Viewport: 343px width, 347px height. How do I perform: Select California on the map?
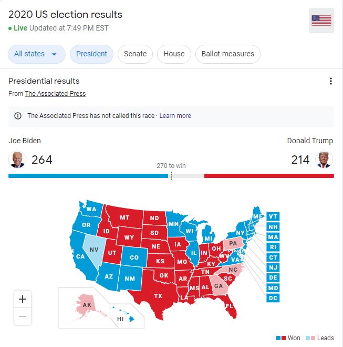[x=81, y=256]
